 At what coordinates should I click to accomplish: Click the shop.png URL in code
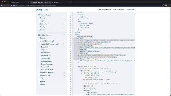[x=99, y=72]
